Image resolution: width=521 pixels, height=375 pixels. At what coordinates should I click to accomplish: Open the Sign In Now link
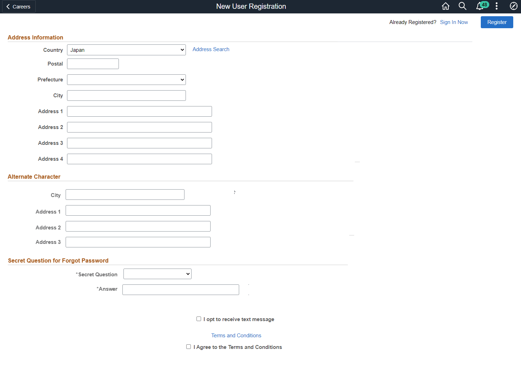click(454, 22)
